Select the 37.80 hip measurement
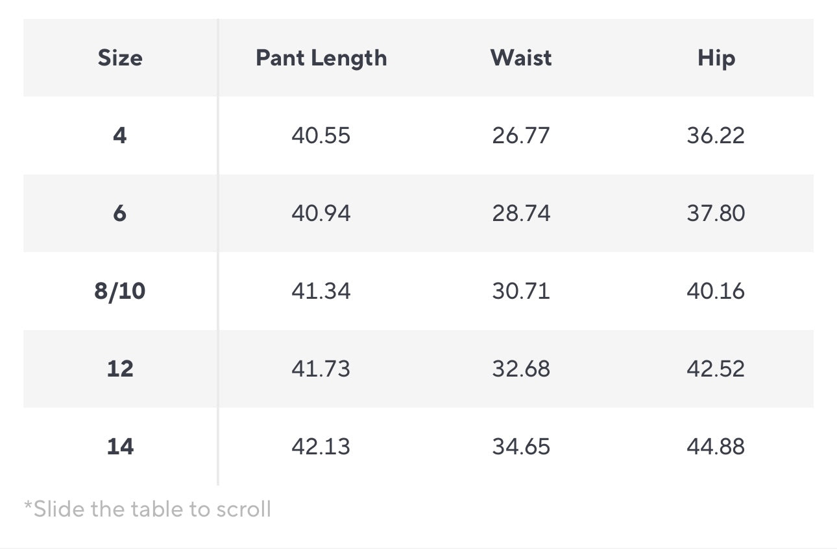The image size is (837, 549). click(x=716, y=213)
